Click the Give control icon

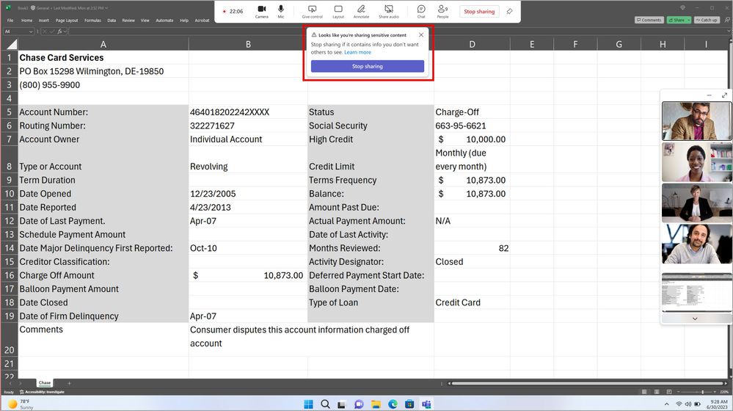312,11
